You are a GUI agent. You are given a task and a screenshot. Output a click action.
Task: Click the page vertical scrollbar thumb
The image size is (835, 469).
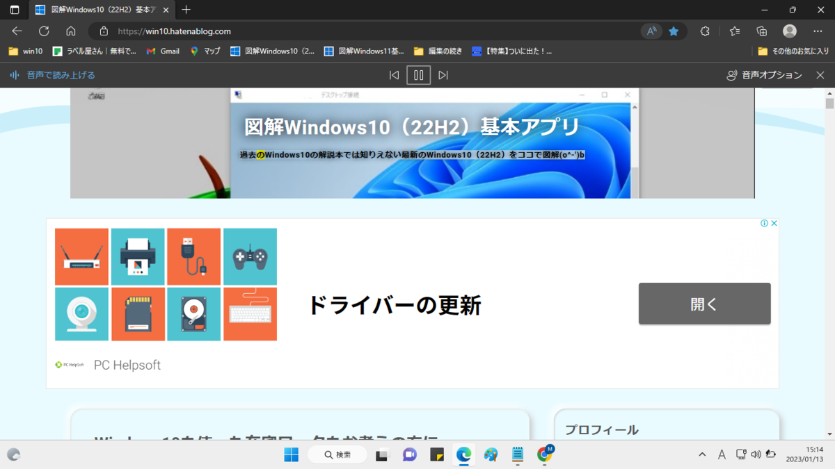pyautogui.click(x=829, y=104)
